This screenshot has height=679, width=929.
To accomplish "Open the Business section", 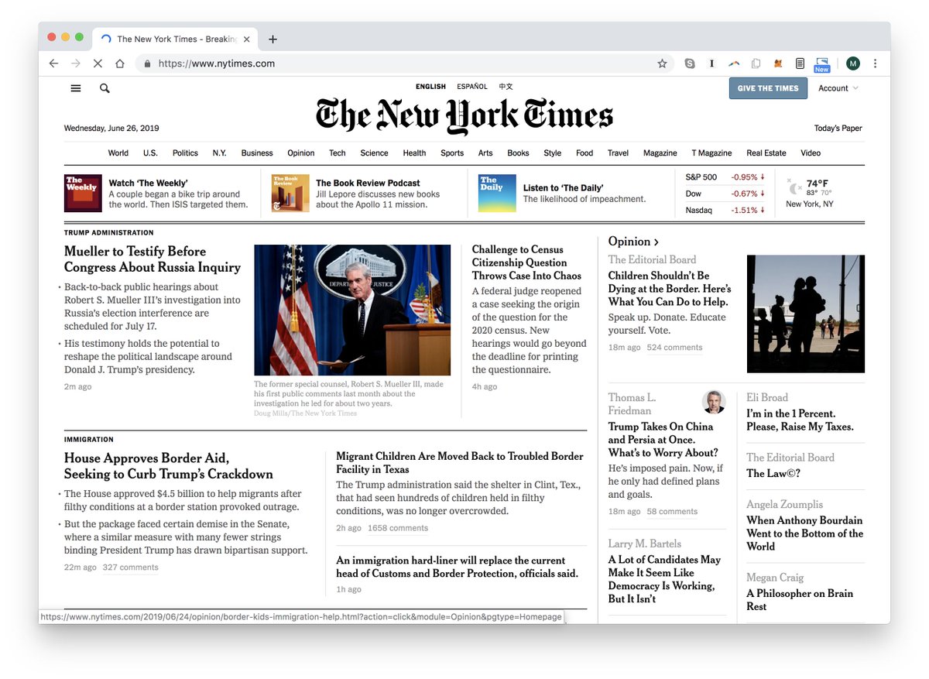I will coord(257,153).
